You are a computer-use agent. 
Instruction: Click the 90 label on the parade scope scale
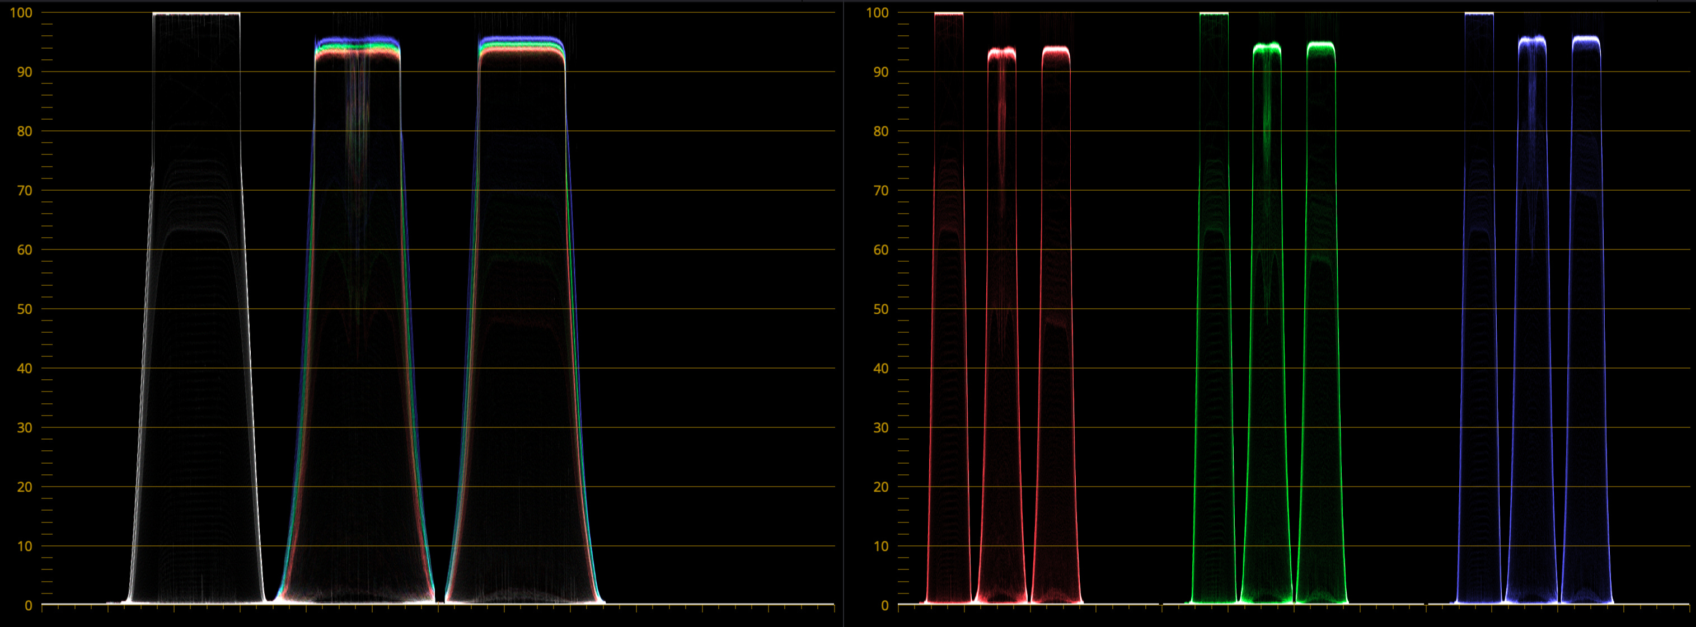pyautogui.click(x=880, y=72)
